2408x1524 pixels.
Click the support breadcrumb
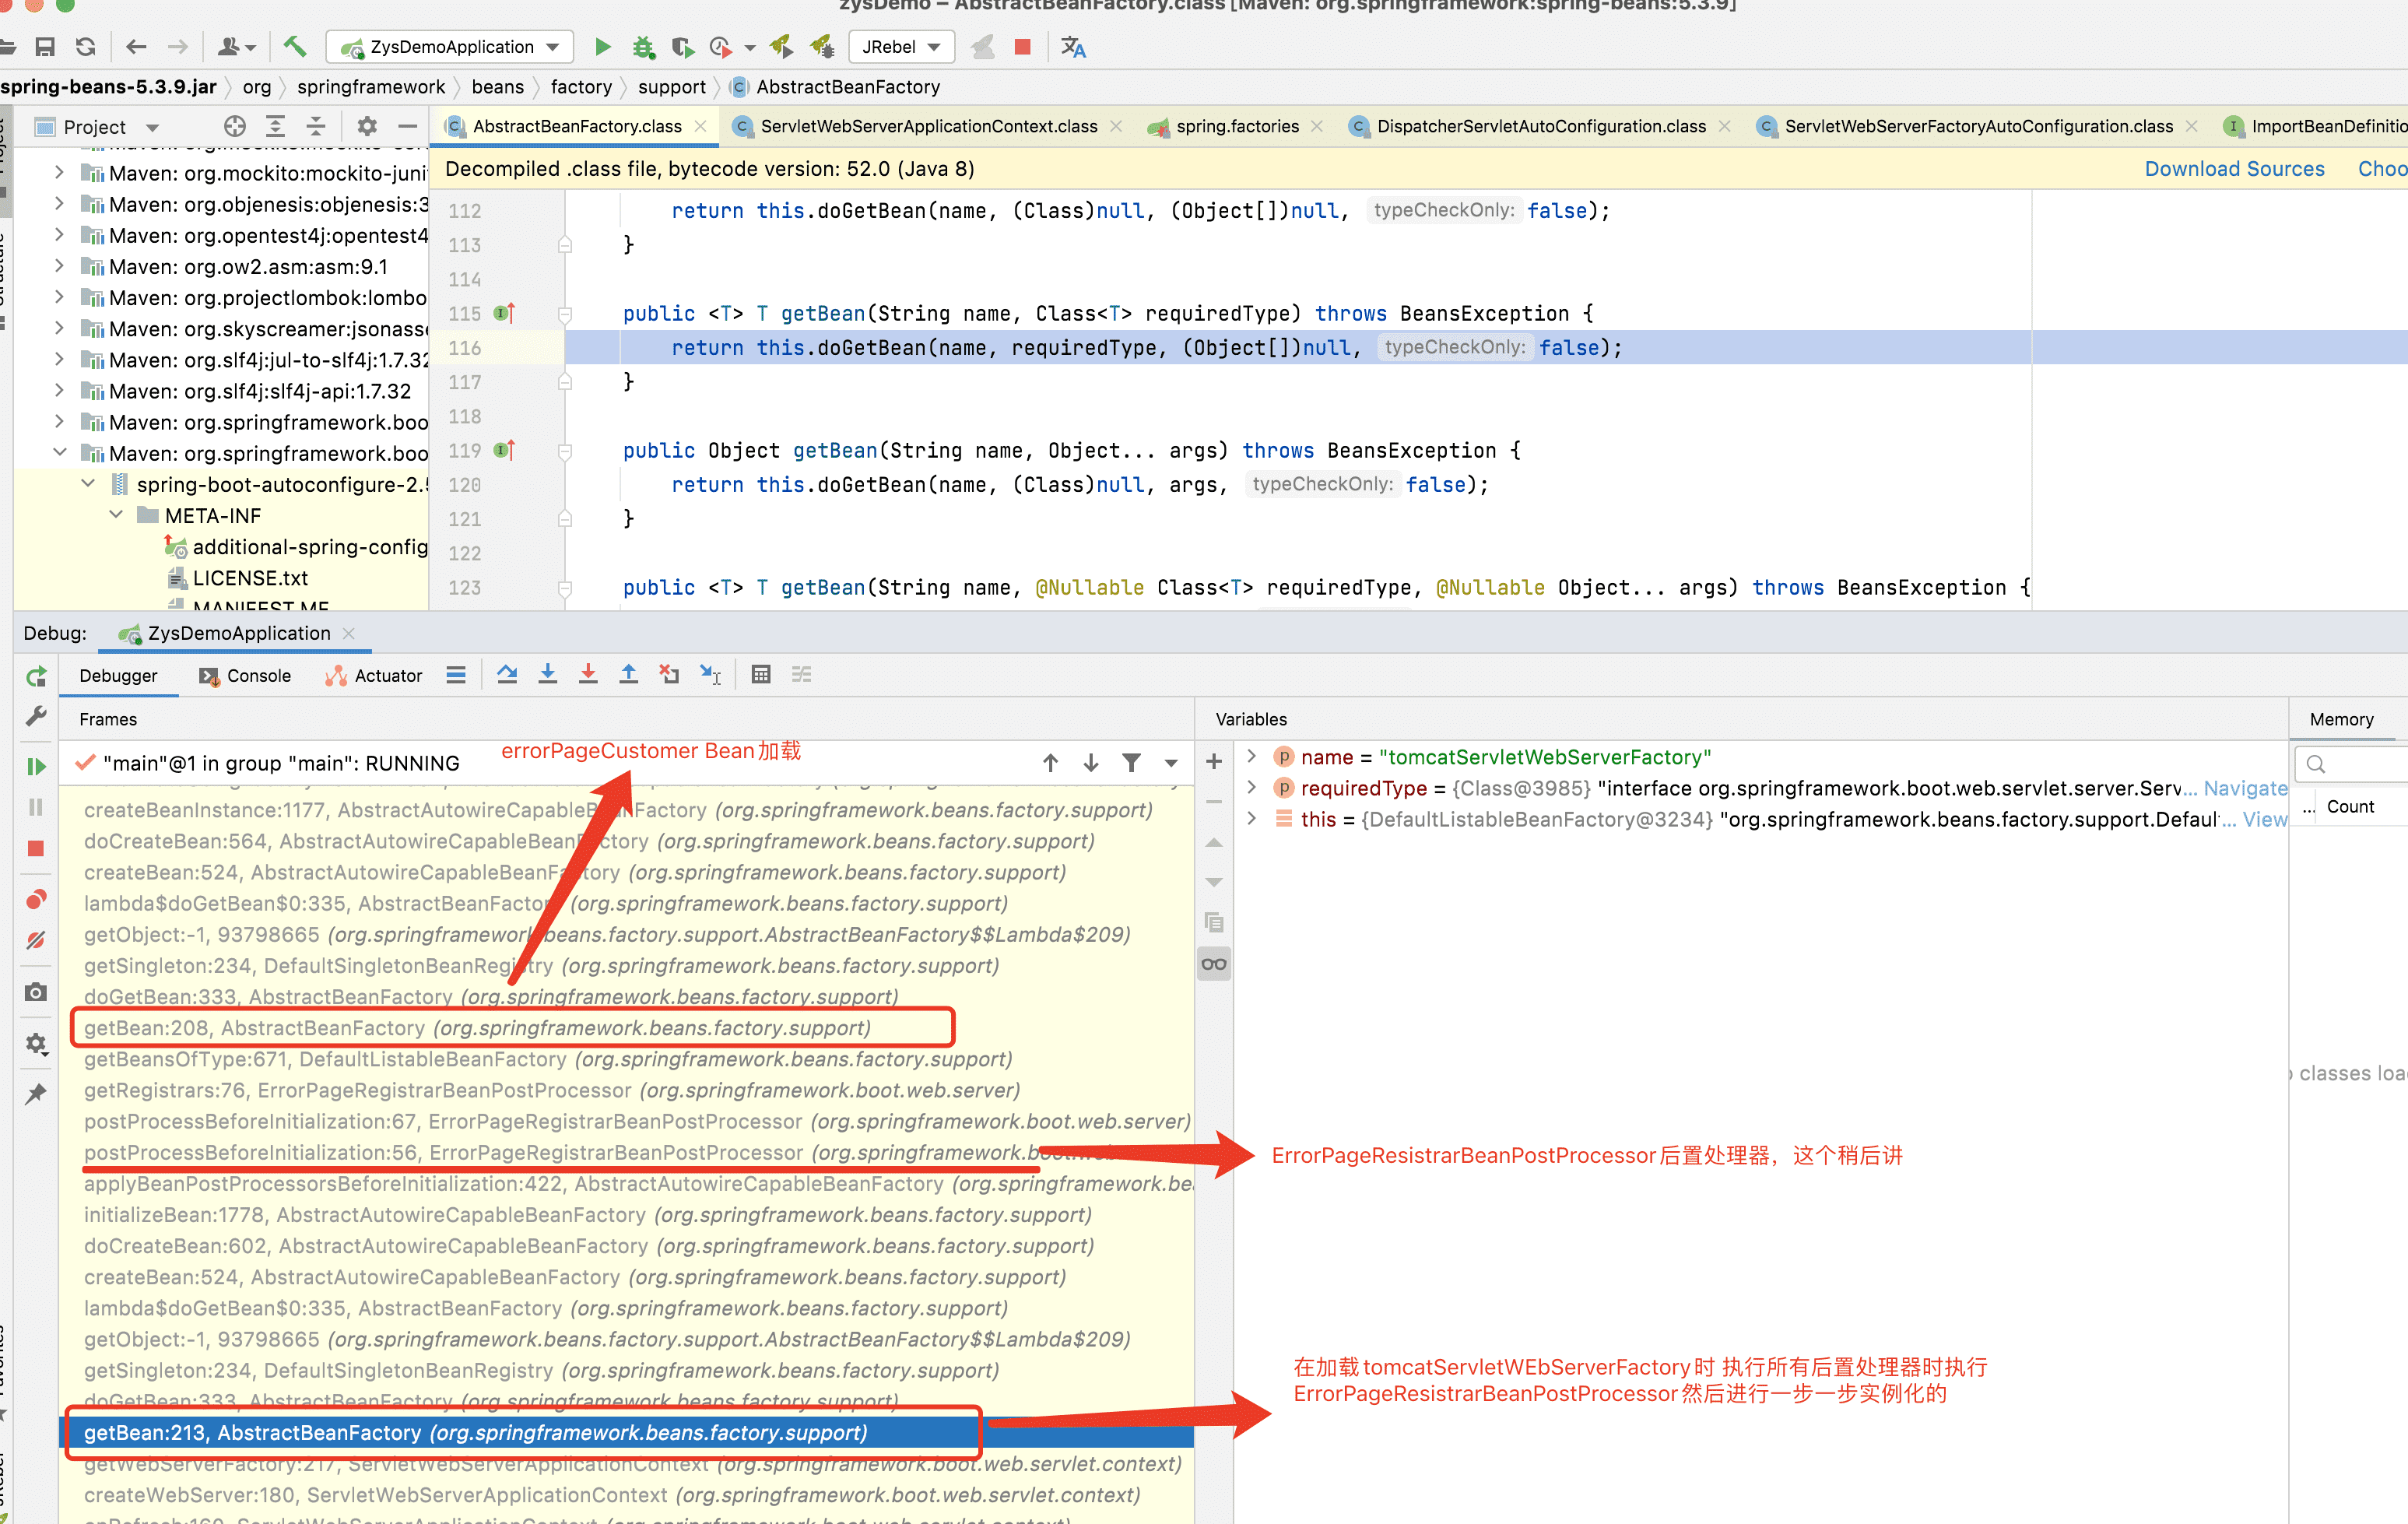pos(672,87)
